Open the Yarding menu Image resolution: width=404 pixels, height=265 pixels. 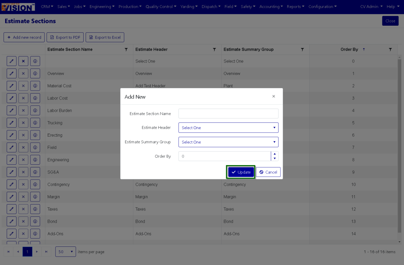[189, 6]
